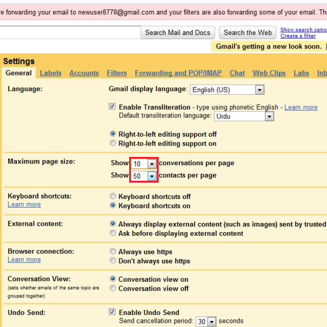327x327 pixels.
Task: Open the Gmail display language dropdown
Action: pos(227,90)
